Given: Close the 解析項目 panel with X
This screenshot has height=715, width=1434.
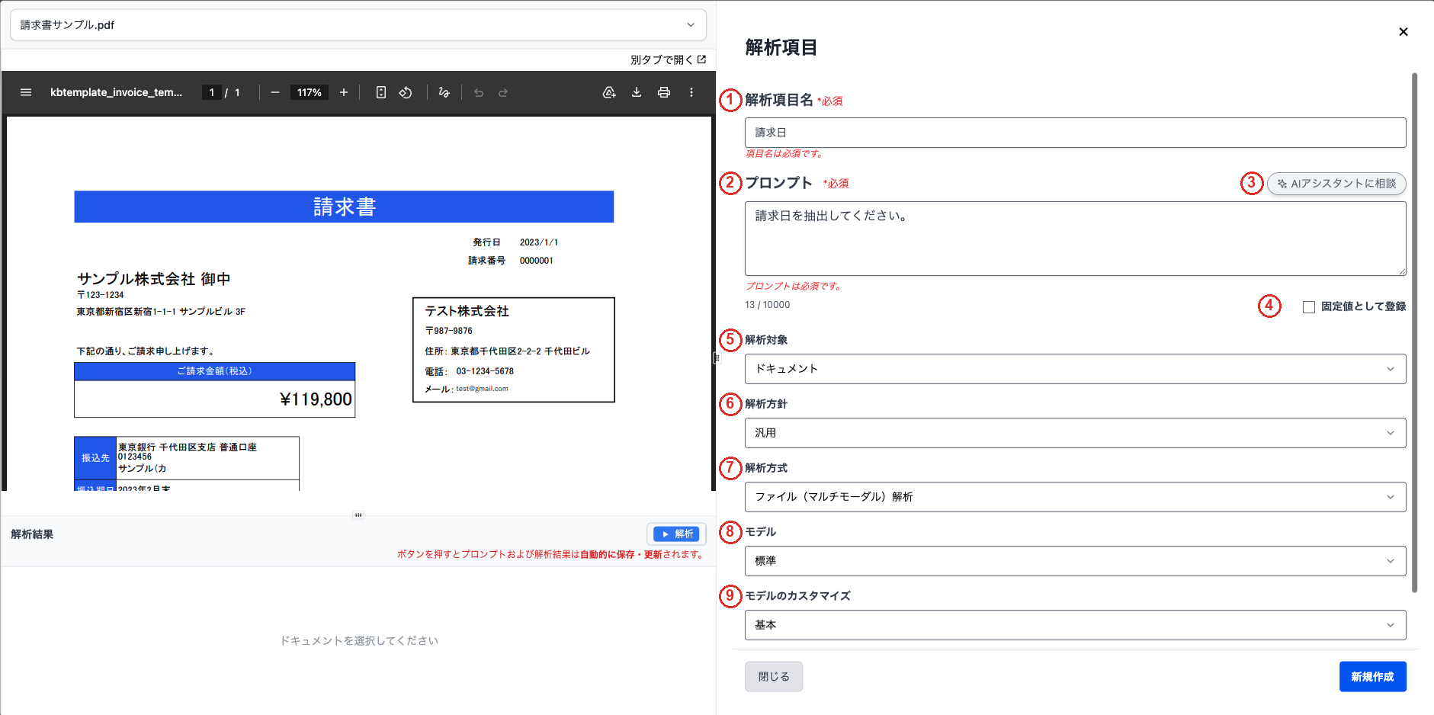Looking at the screenshot, I should [x=1404, y=32].
